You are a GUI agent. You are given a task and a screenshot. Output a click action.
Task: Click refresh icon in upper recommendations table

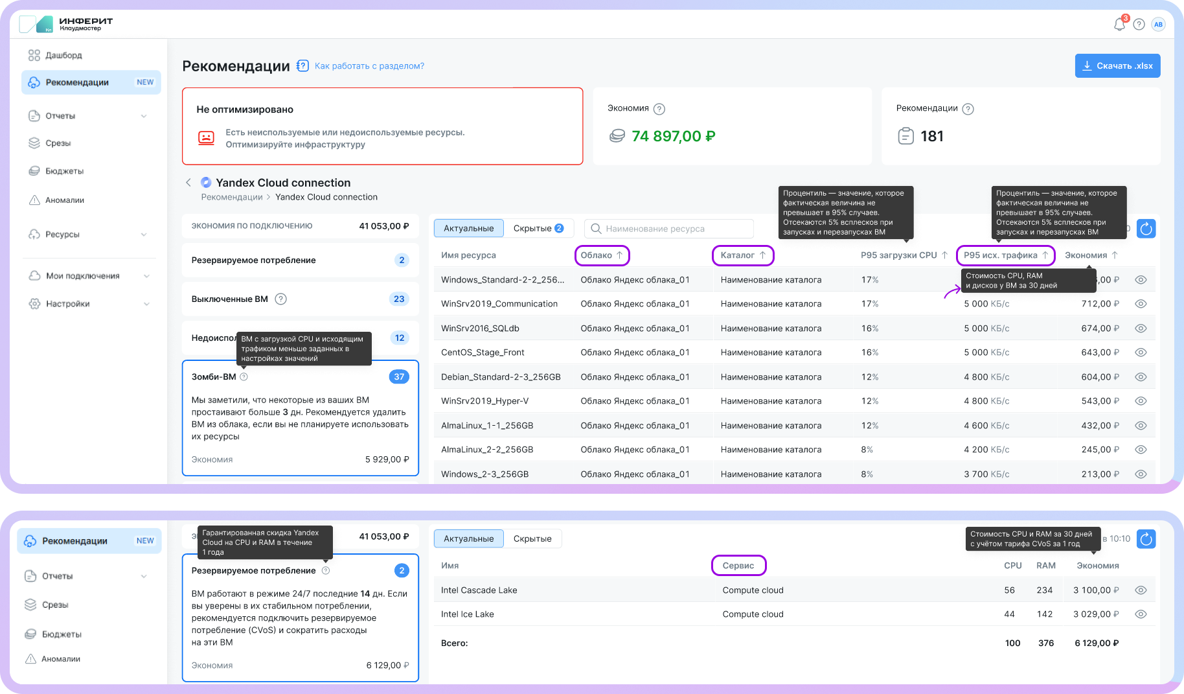point(1146,229)
